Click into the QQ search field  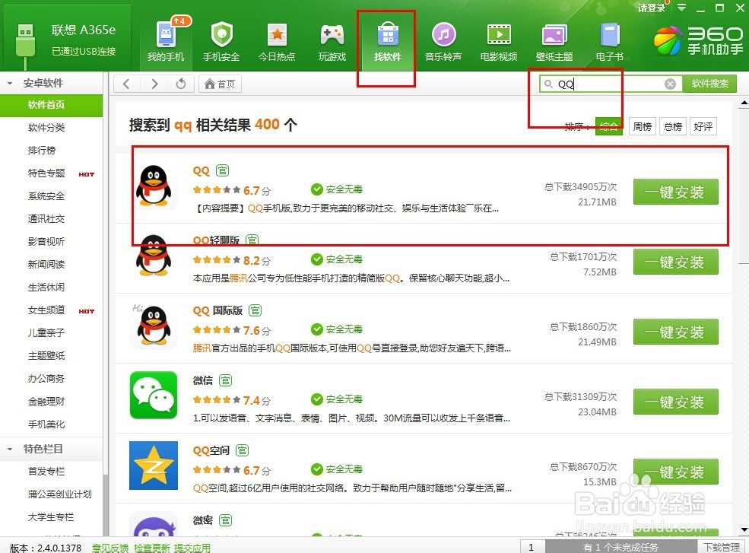coord(609,84)
